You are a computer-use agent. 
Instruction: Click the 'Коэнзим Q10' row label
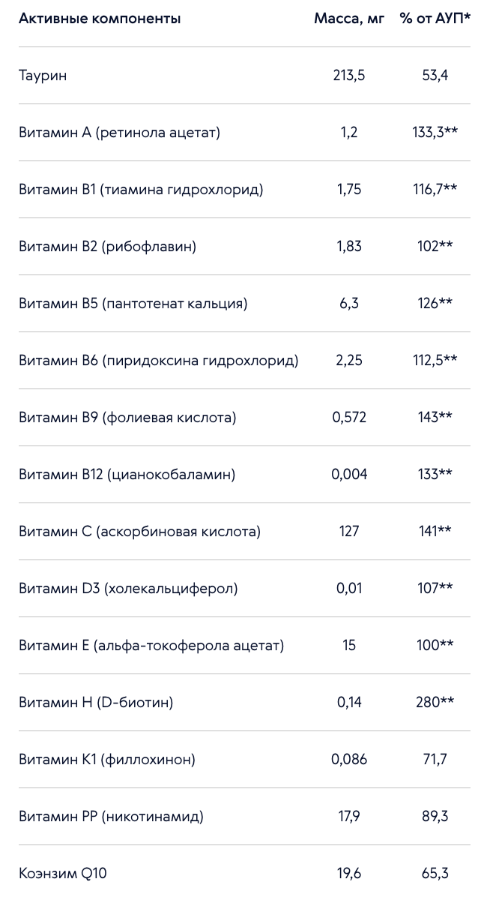point(63,874)
